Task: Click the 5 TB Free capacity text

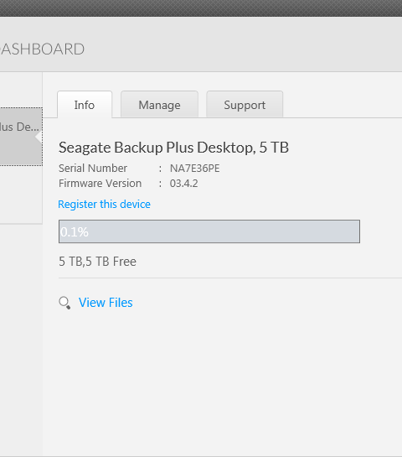Action: [x=97, y=262]
